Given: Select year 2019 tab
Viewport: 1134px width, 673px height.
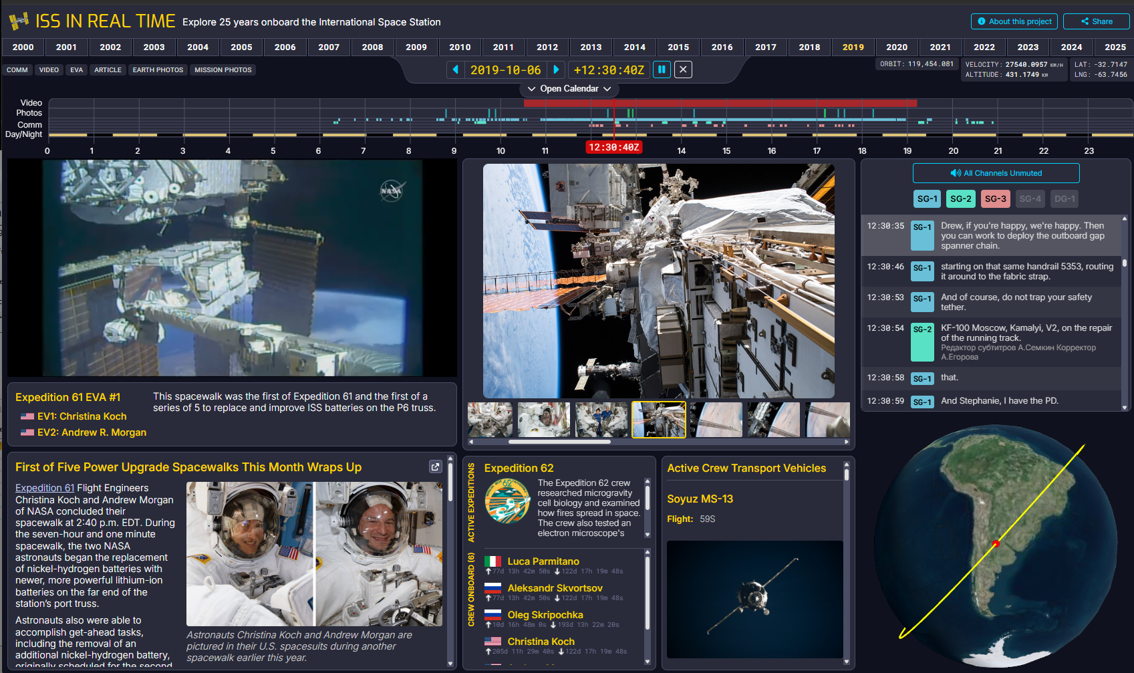Looking at the screenshot, I should coord(853,47).
